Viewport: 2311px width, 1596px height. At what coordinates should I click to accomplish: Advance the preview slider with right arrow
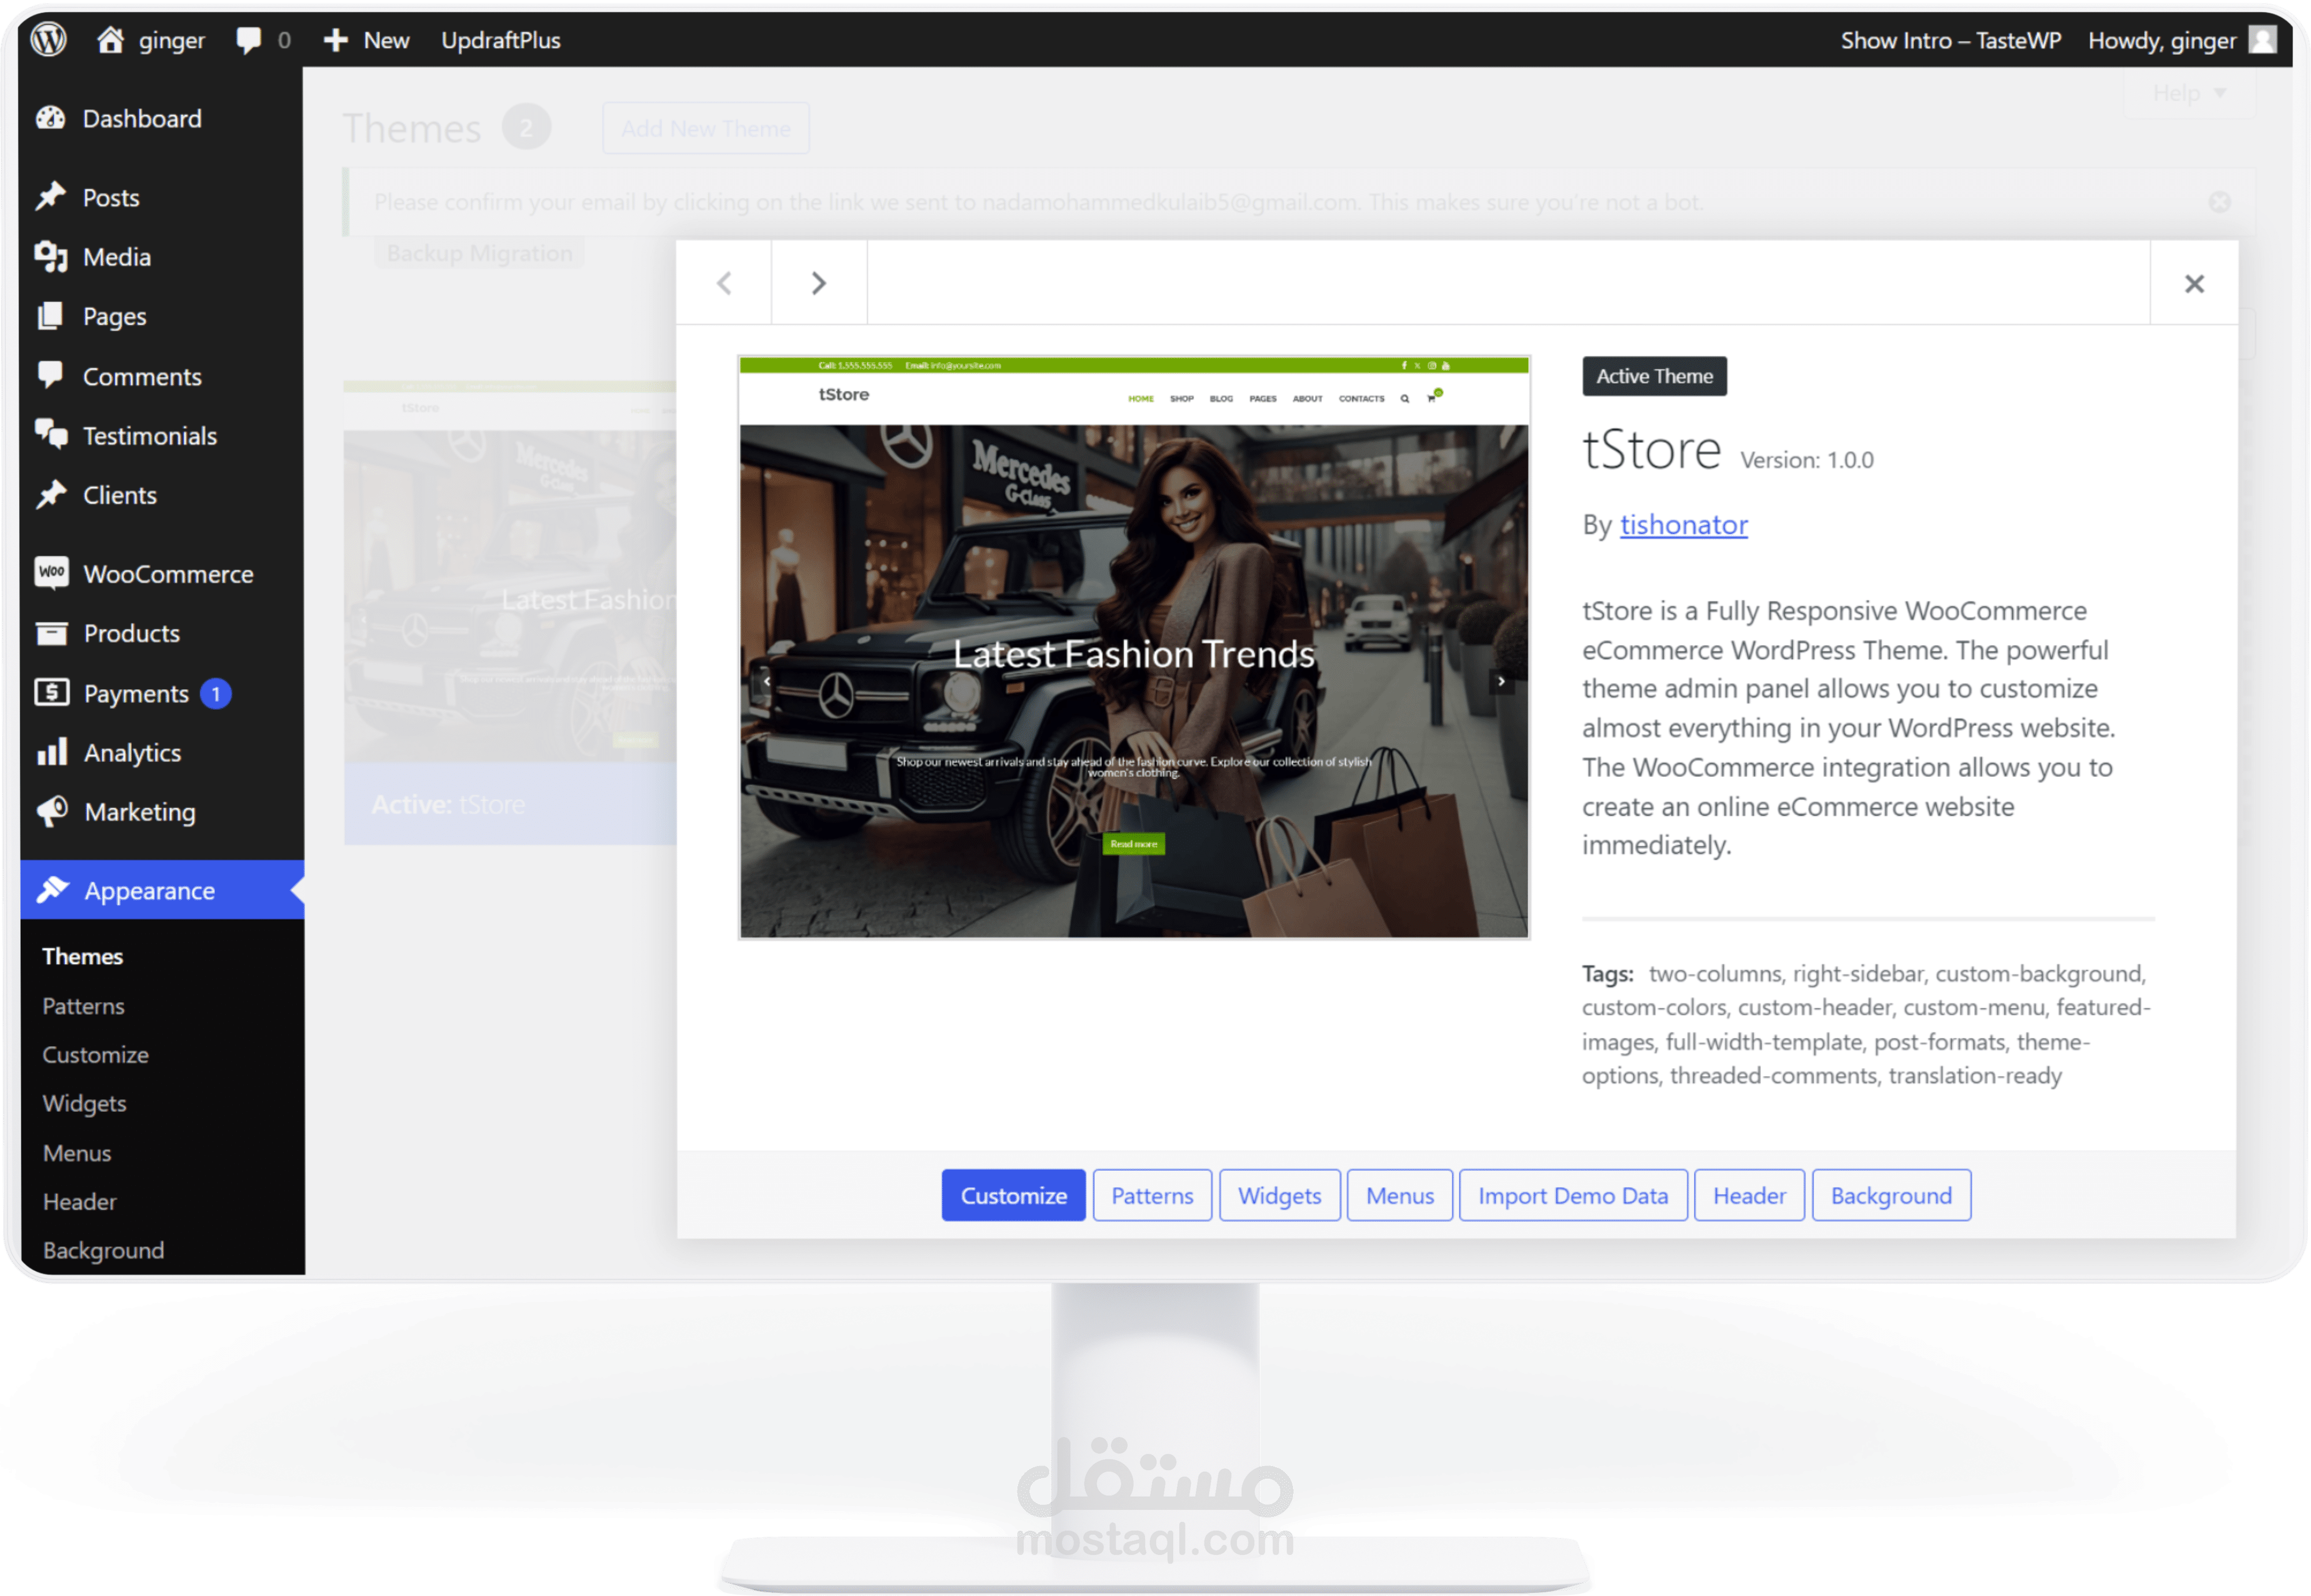[1501, 681]
